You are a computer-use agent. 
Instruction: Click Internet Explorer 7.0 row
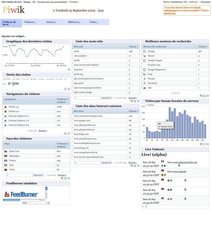point(36,121)
